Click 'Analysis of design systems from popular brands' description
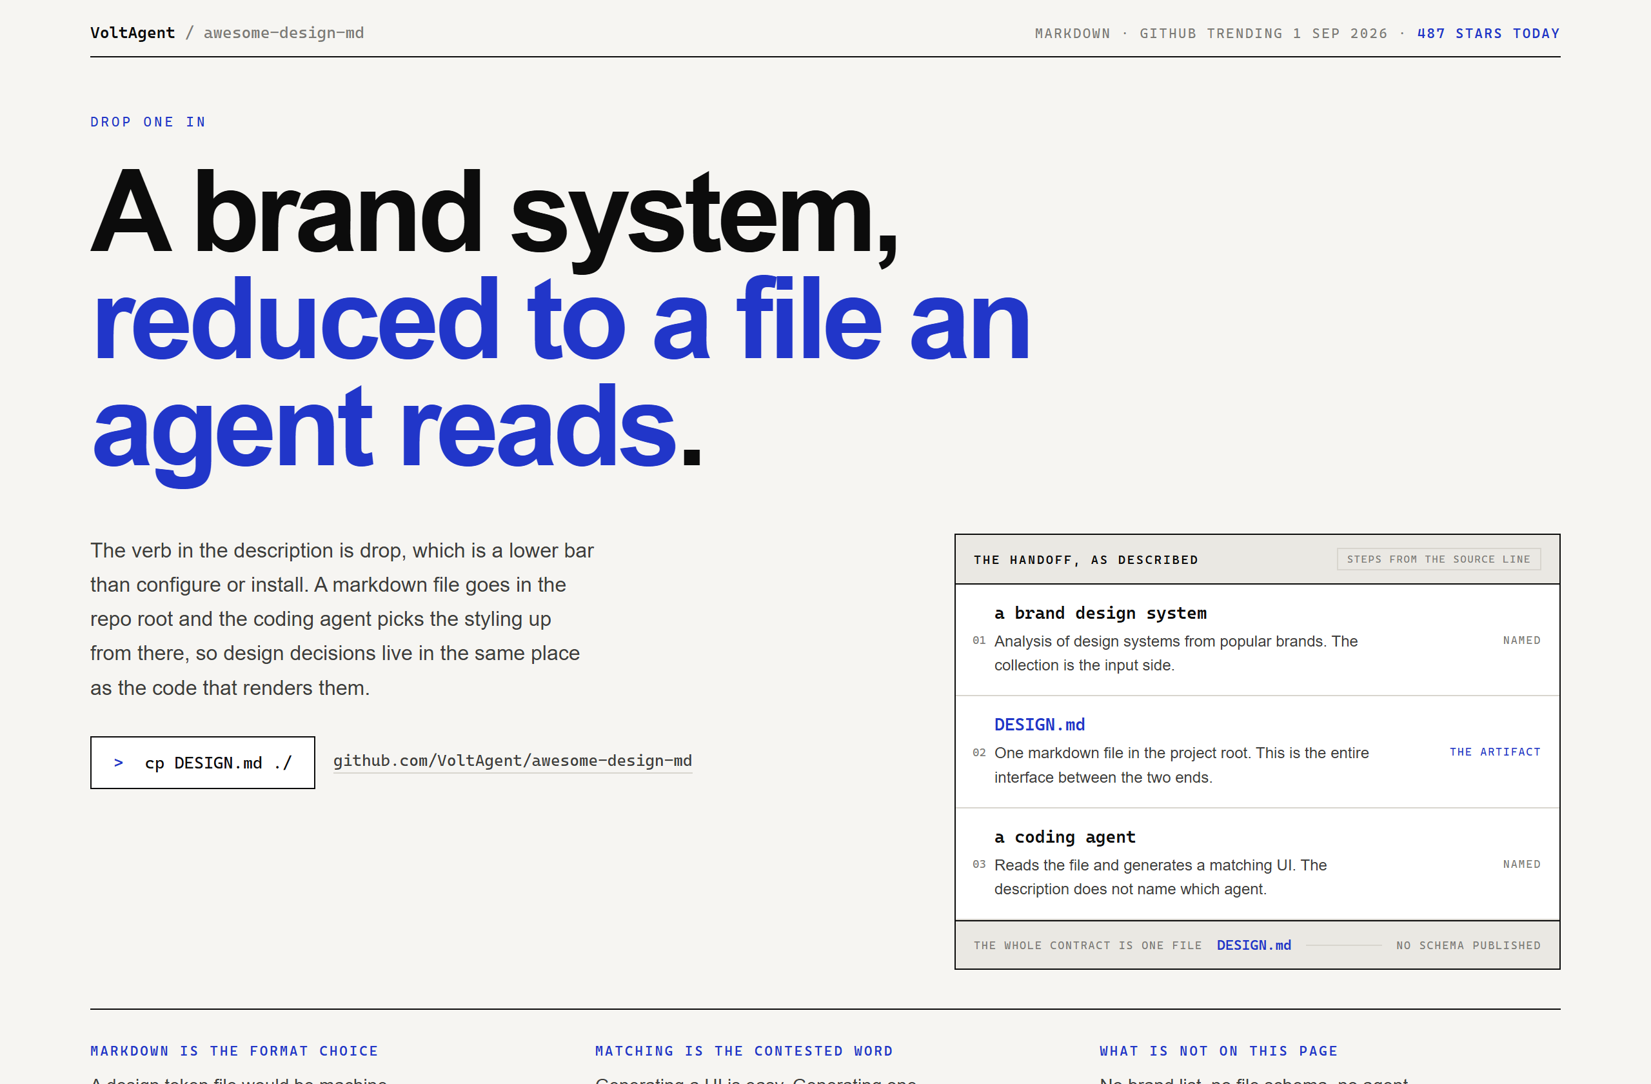 click(x=1176, y=653)
